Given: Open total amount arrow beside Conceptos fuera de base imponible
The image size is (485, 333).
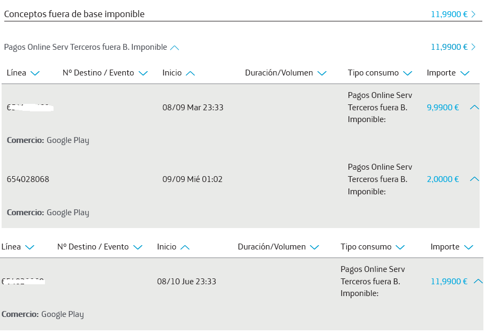Looking at the screenshot, I should coord(473,14).
